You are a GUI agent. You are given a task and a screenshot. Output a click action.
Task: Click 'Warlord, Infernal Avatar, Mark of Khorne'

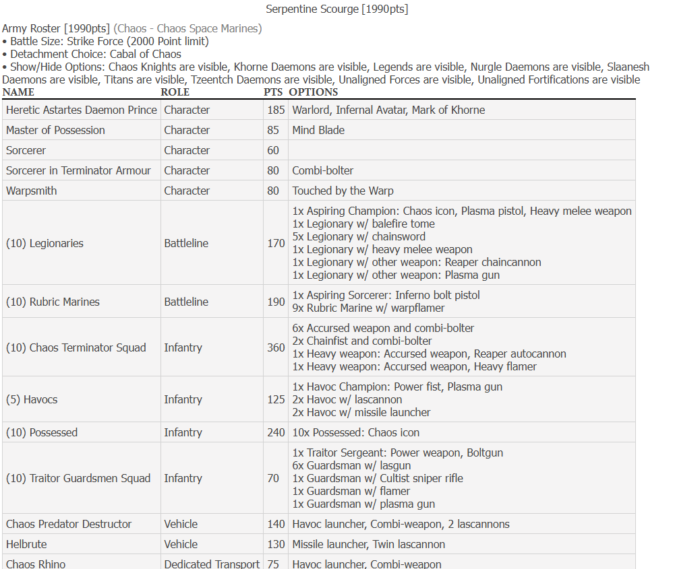(388, 110)
